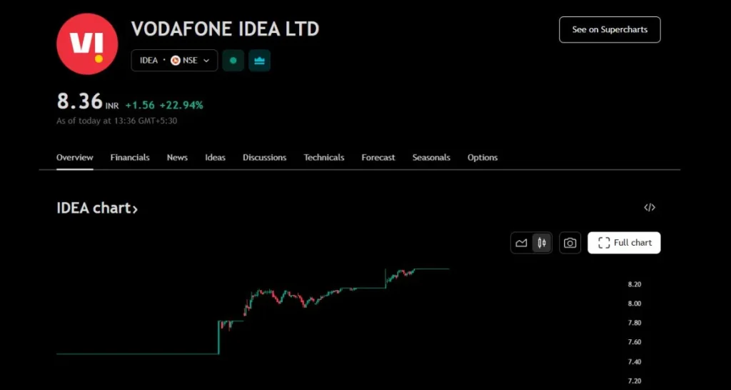731x390 pixels.
Task: Click the Vodafone Idea Vi logo
Action: click(x=87, y=44)
